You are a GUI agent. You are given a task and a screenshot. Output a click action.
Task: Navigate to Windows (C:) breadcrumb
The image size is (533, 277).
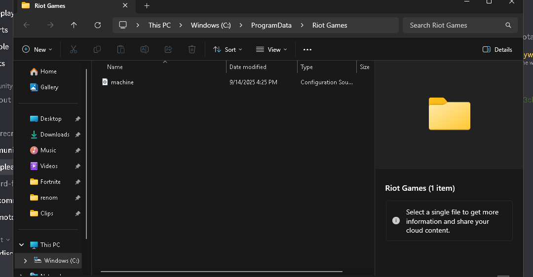pyautogui.click(x=211, y=25)
